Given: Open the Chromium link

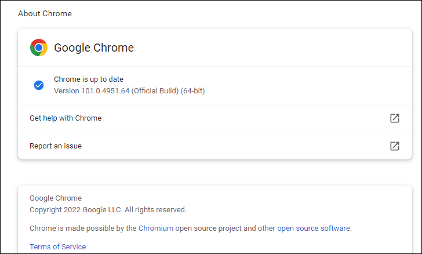Looking at the screenshot, I should click(x=156, y=228).
